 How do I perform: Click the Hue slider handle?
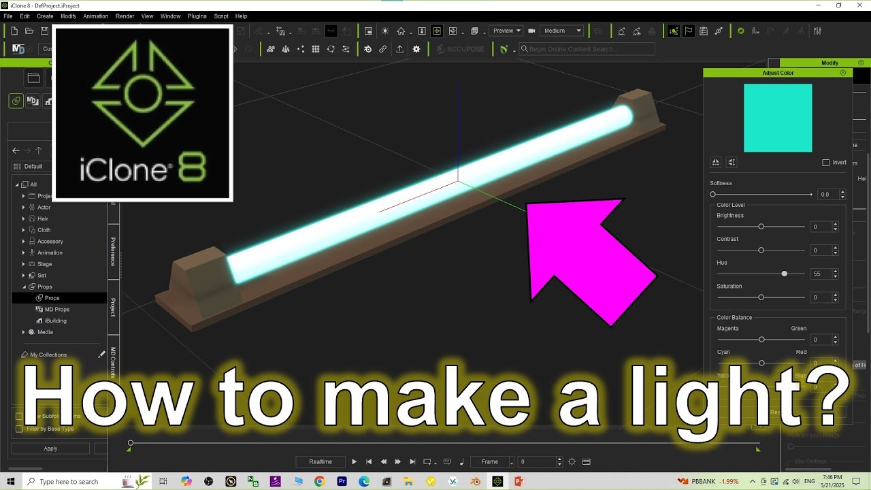[x=784, y=274]
